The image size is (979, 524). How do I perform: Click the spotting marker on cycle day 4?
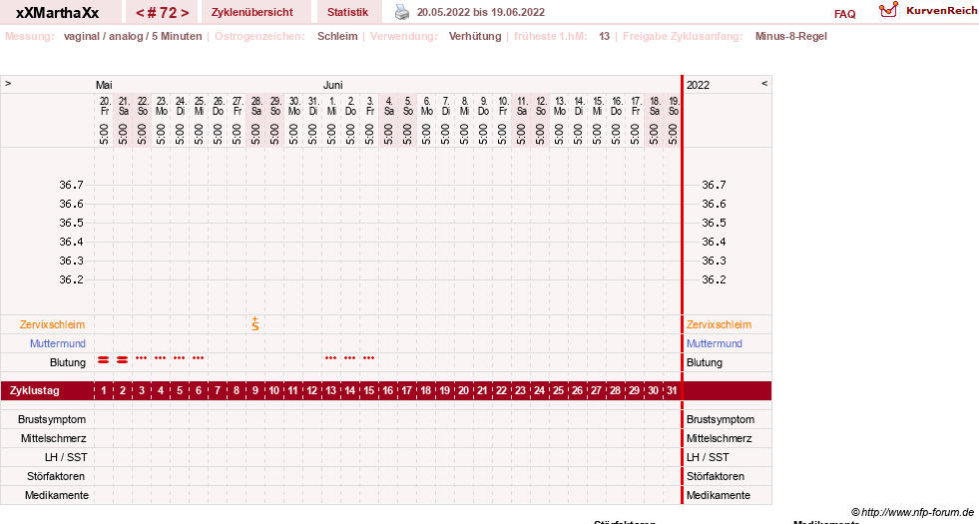click(161, 358)
